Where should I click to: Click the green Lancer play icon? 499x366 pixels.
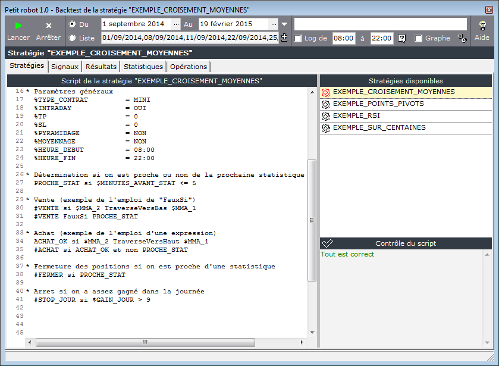pyautogui.click(x=18, y=26)
